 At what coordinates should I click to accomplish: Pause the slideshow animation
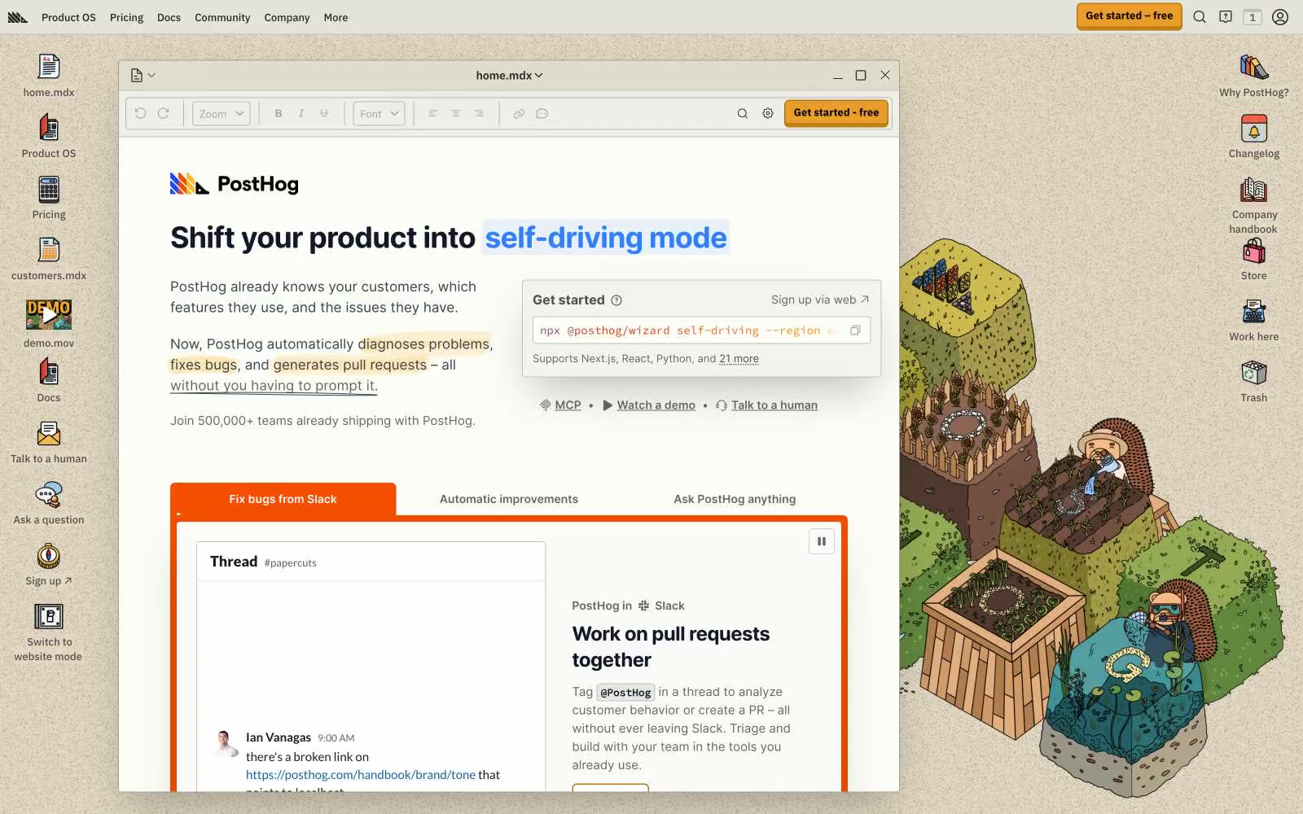[x=821, y=541]
